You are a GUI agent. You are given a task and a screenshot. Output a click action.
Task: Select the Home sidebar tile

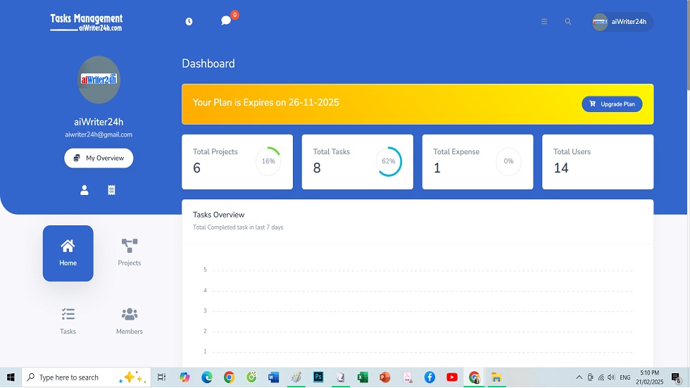tap(68, 254)
